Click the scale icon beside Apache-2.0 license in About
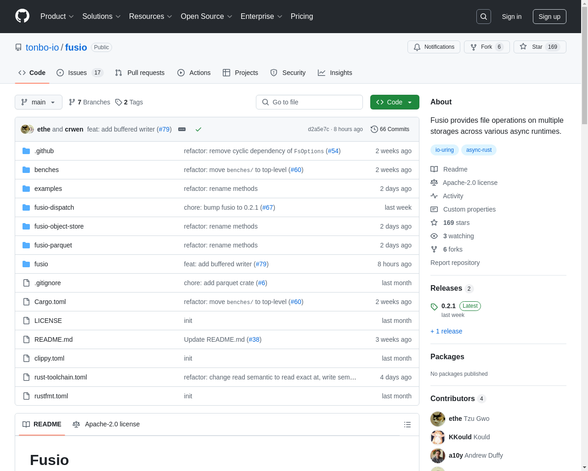This screenshot has width=588, height=471. pos(434,183)
